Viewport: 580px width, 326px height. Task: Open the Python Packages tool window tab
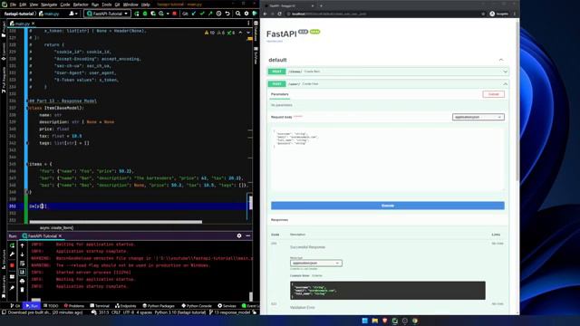click(x=159, y=306)
